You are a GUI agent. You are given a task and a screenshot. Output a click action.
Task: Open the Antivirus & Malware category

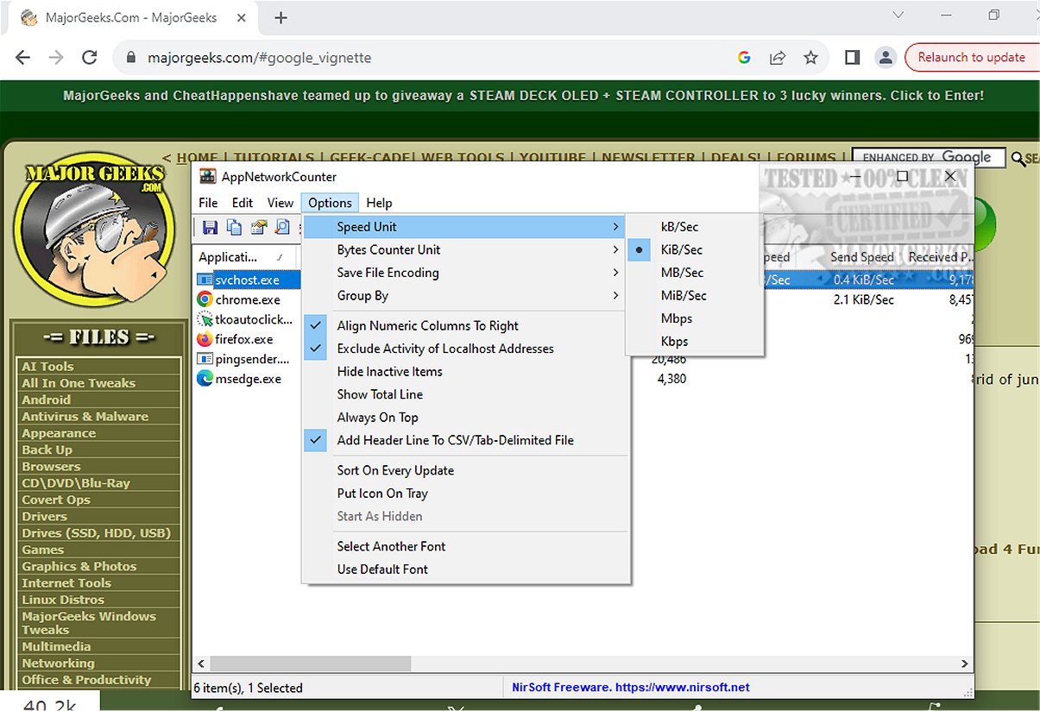coord(85,416)
